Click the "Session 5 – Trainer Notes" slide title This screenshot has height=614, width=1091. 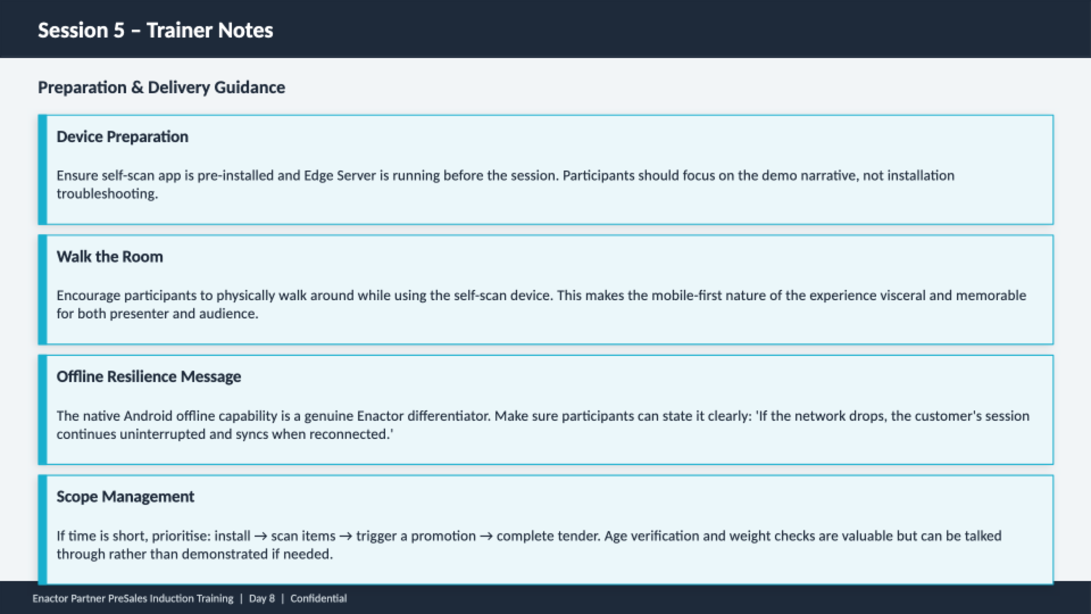155,30
